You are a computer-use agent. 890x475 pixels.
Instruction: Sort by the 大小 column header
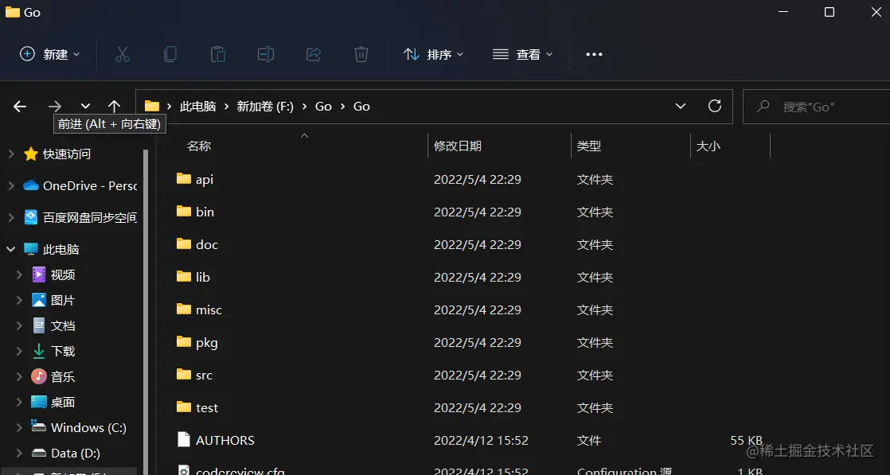tap(708, 146)
